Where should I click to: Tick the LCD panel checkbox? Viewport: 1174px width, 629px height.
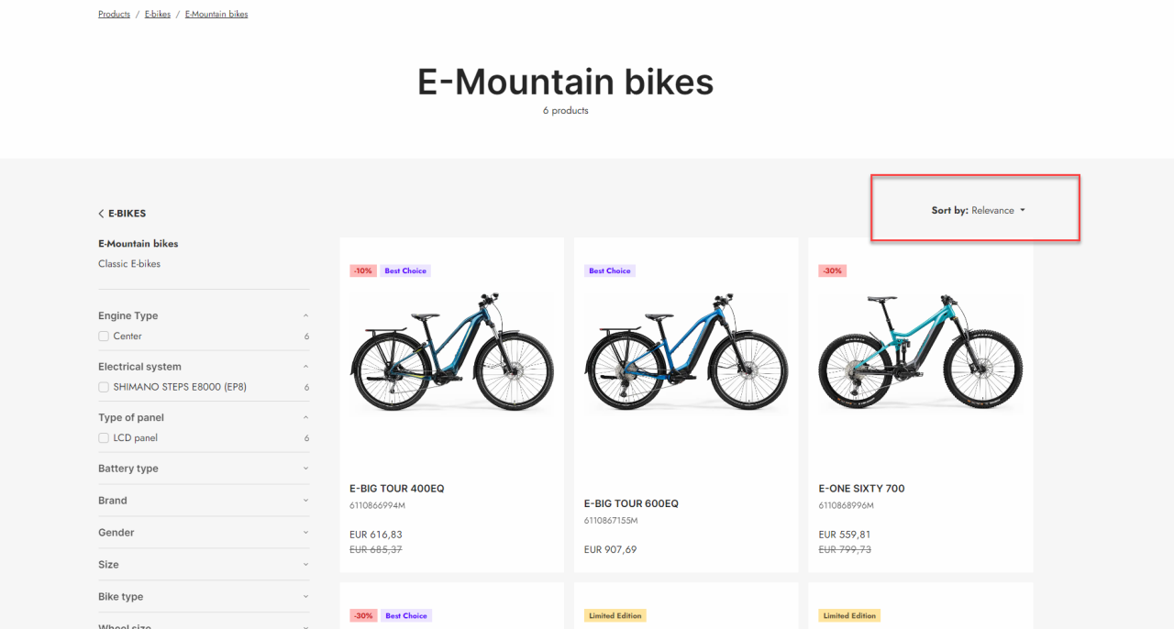point(104,438)
